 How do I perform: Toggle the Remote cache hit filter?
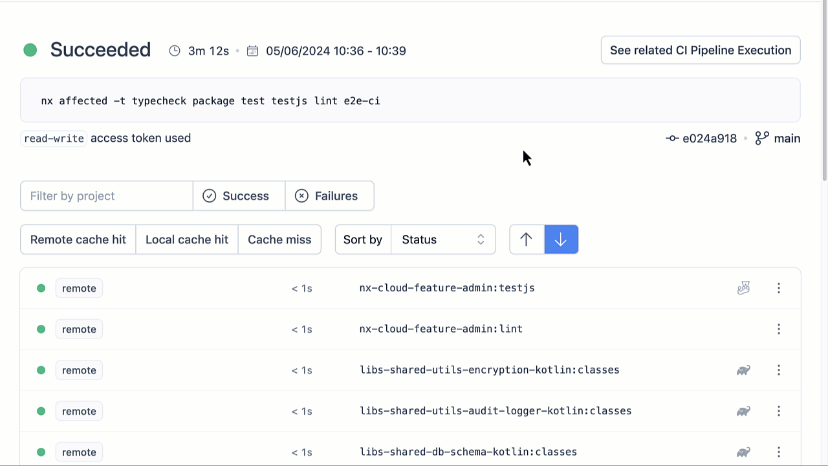coord(78,239)
